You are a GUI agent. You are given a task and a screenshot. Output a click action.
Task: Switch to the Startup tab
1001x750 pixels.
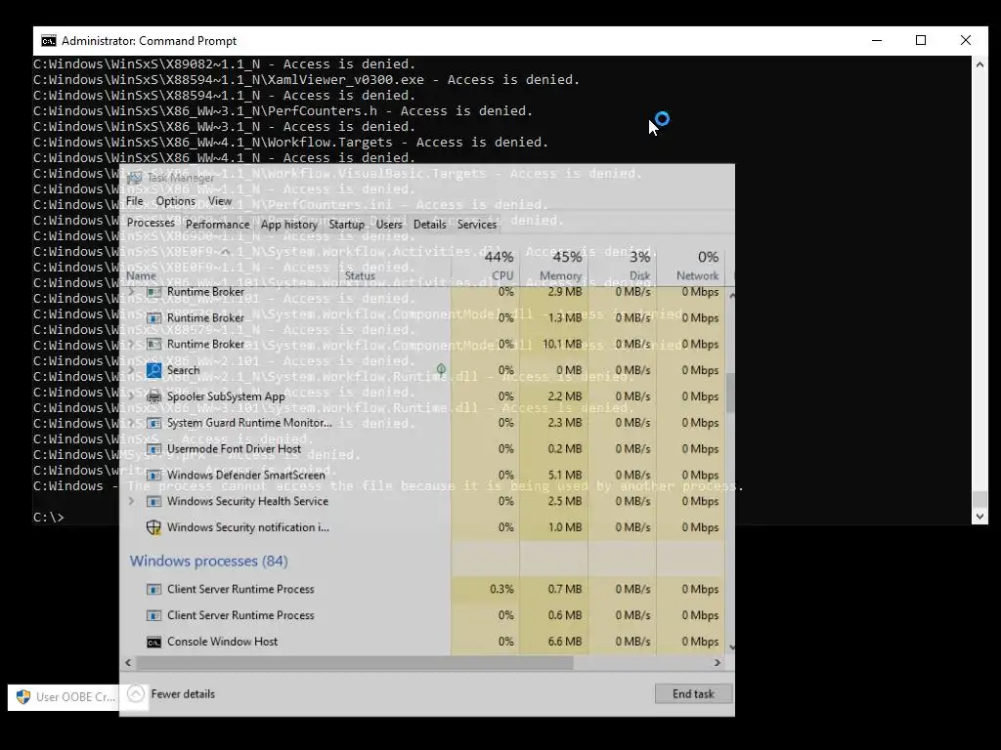347,225
